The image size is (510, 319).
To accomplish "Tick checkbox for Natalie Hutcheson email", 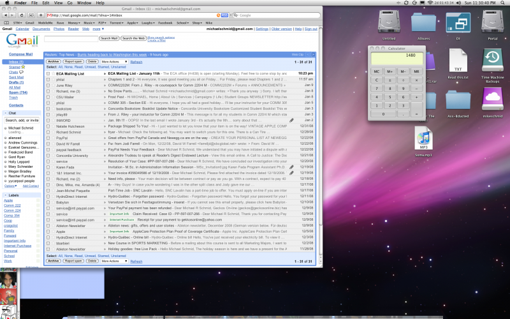I will (48, 126).
